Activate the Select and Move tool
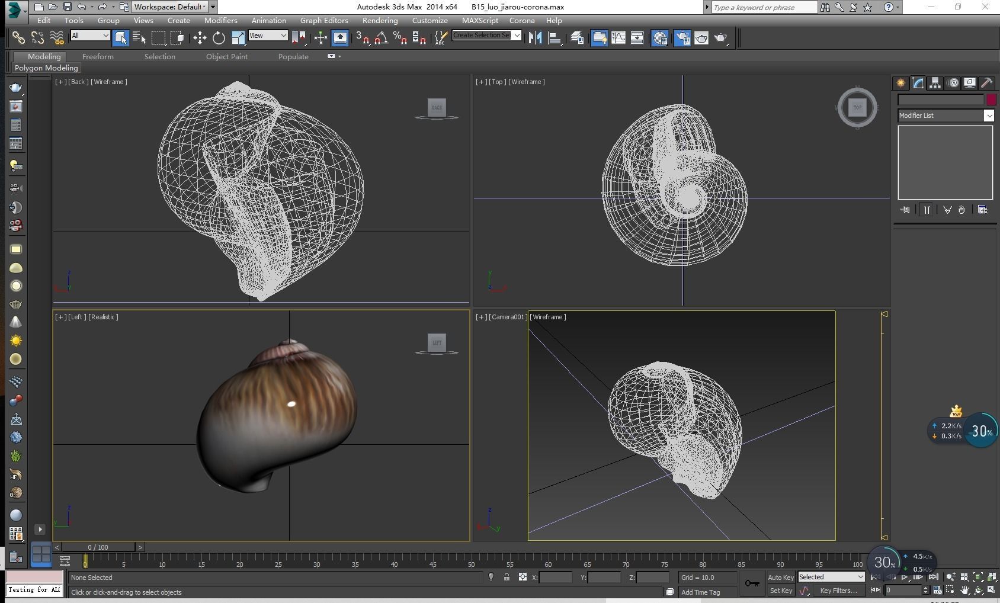The image size is (1000, 603). (200, 38)
